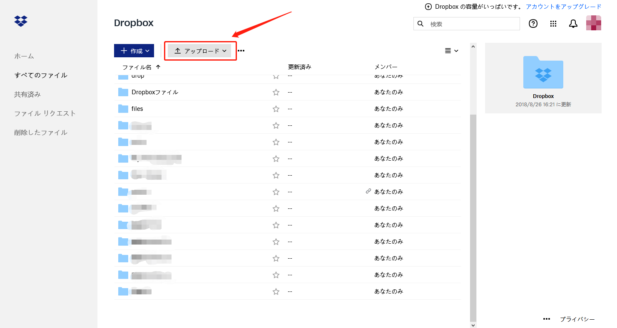Click the Dropbox folder thumbnail in the right panel
Image resolution: width=617 pixels, height=328 pixels.
[543, 72]
